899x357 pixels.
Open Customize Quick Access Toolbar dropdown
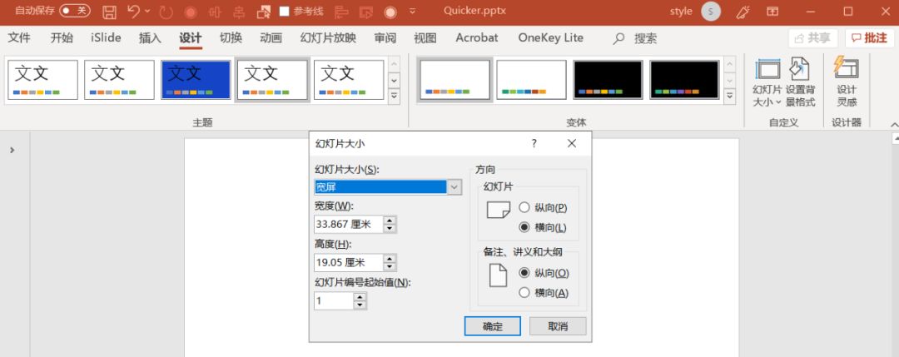click(x=413, y=12)
